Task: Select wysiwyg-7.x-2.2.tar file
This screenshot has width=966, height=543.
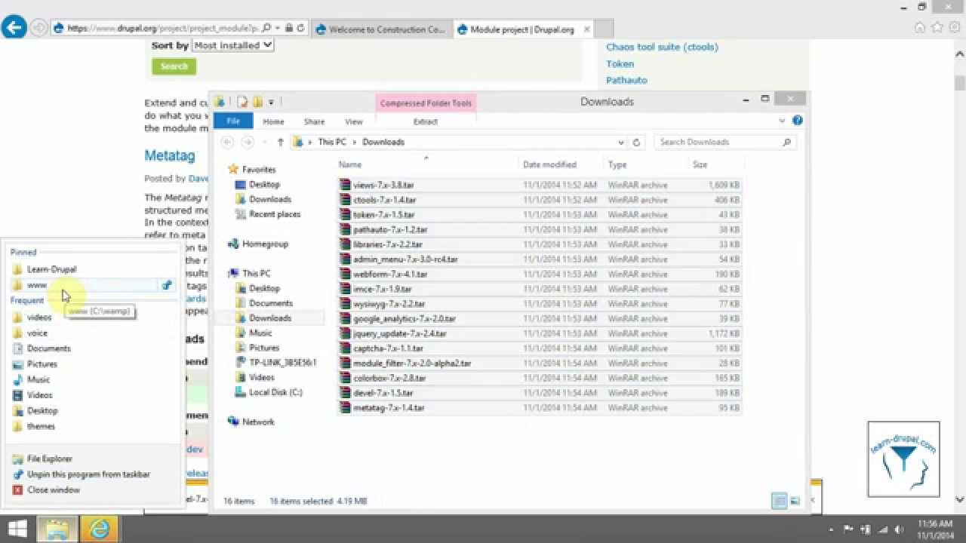Action: point(540,304)
